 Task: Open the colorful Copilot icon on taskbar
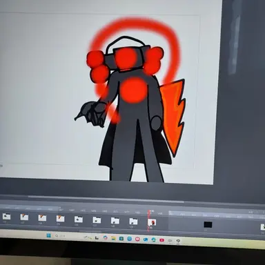click(x=106, y=237)
